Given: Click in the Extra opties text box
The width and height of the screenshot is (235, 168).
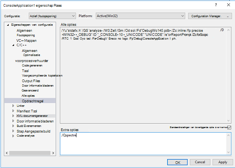Looking at the screenshot, I should click(x=144, y=144).
